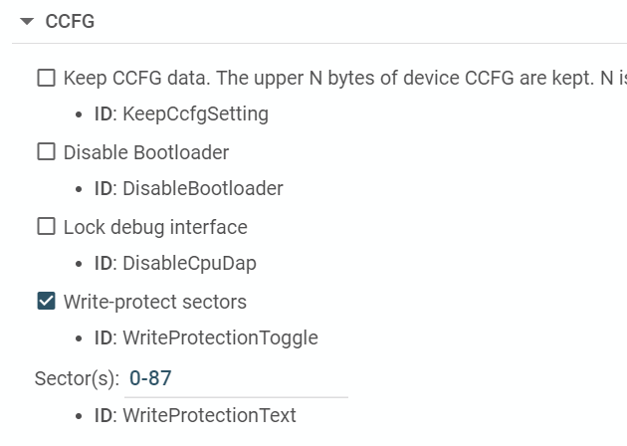Enable the Keep CCFG data checkbox
The image size is (627, 446).
[46, 78]
